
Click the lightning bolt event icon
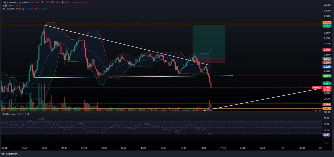(211, 109)
